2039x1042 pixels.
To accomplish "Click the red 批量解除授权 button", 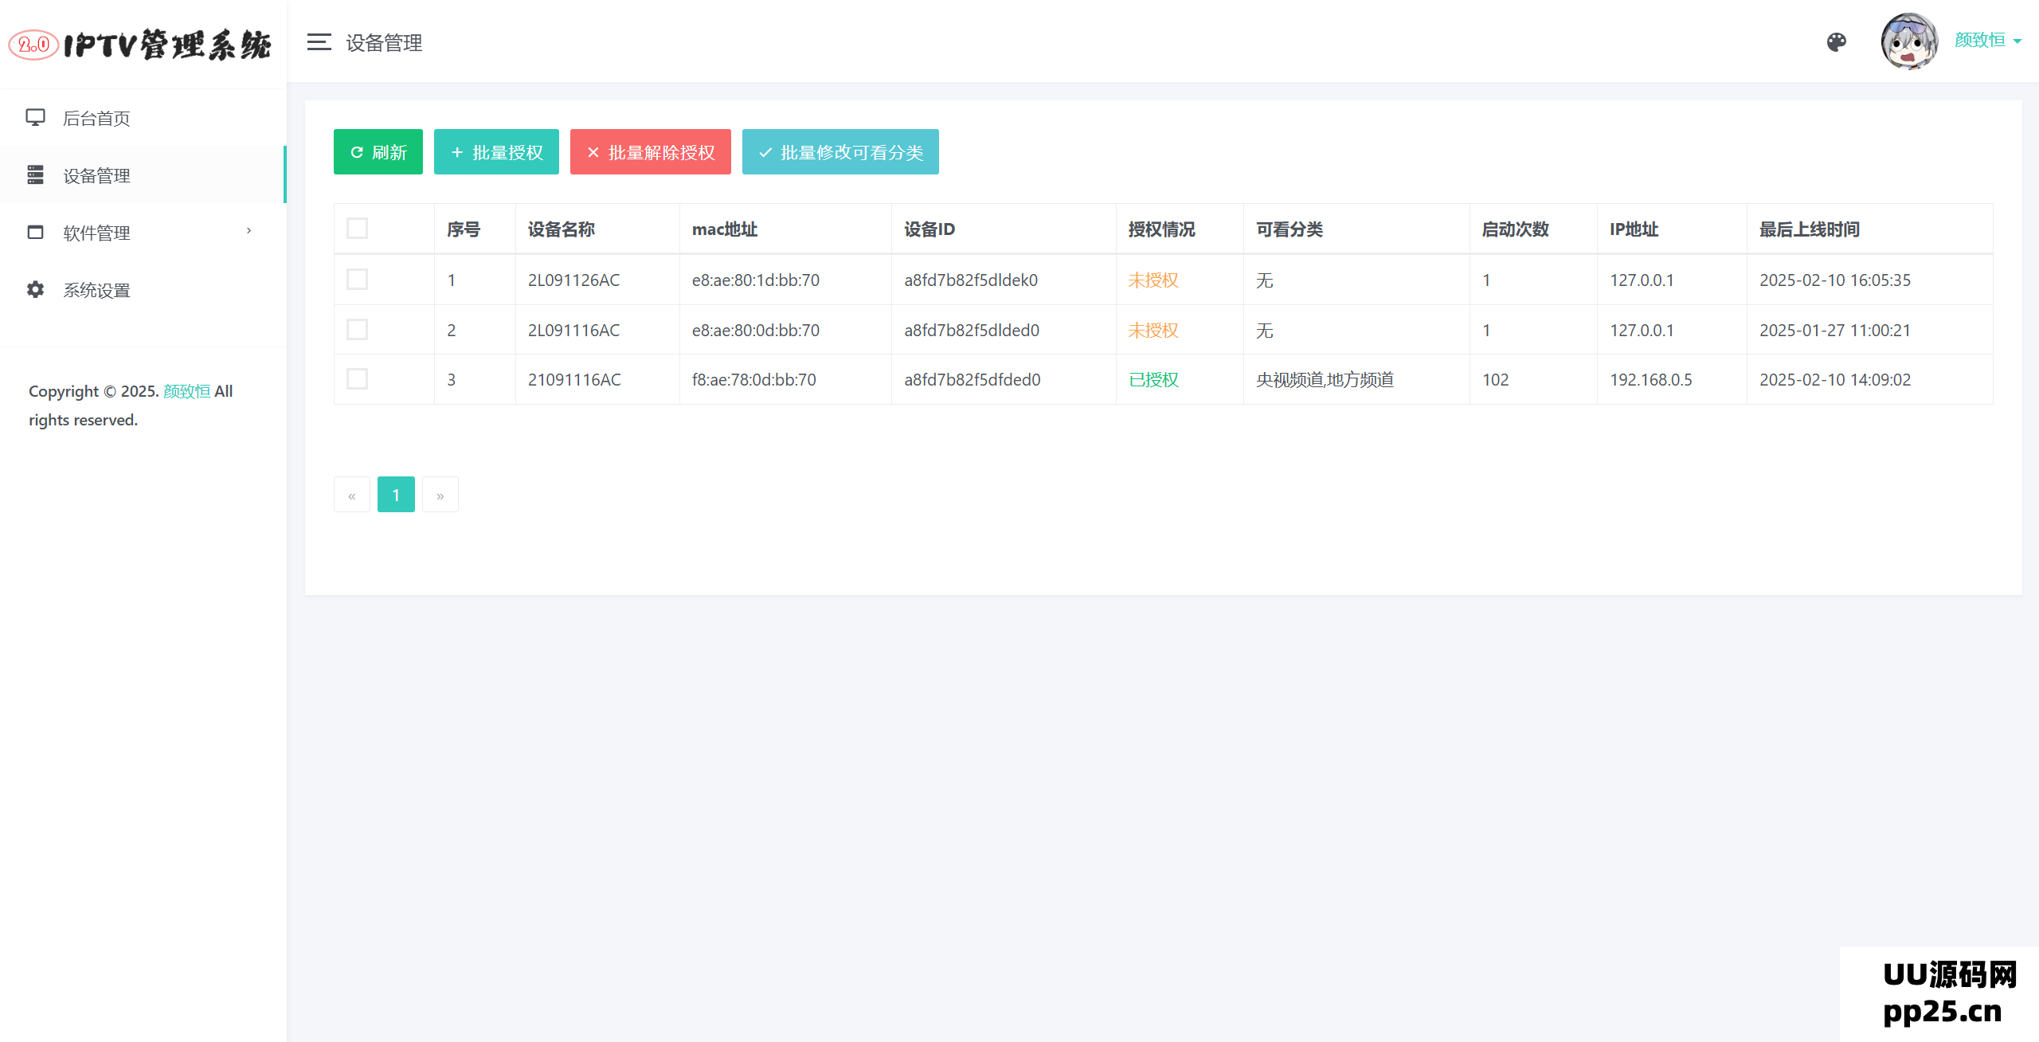I will click(x=650, y=152).
